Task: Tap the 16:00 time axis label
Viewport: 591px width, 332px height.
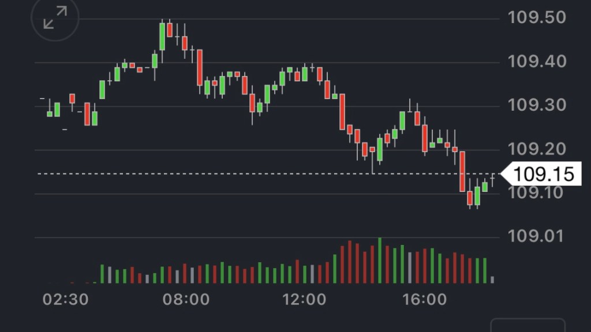Action: (x=425, y=300)
